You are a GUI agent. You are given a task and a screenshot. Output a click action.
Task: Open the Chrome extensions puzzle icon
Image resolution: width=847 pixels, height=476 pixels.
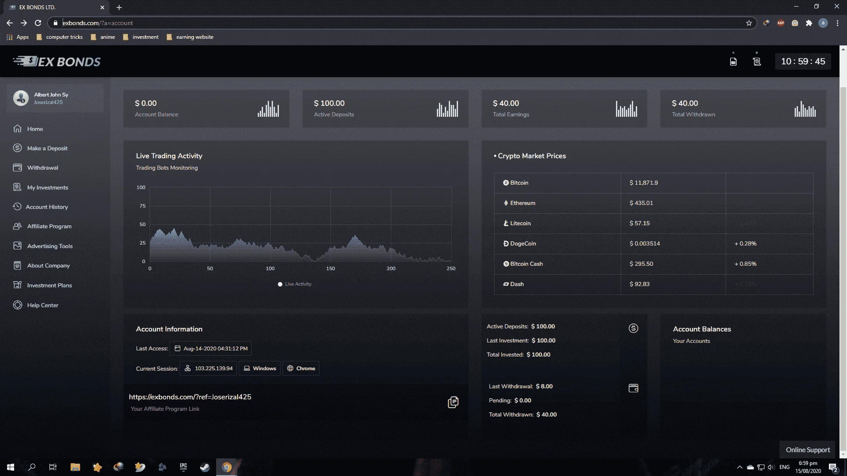(809, 23)
